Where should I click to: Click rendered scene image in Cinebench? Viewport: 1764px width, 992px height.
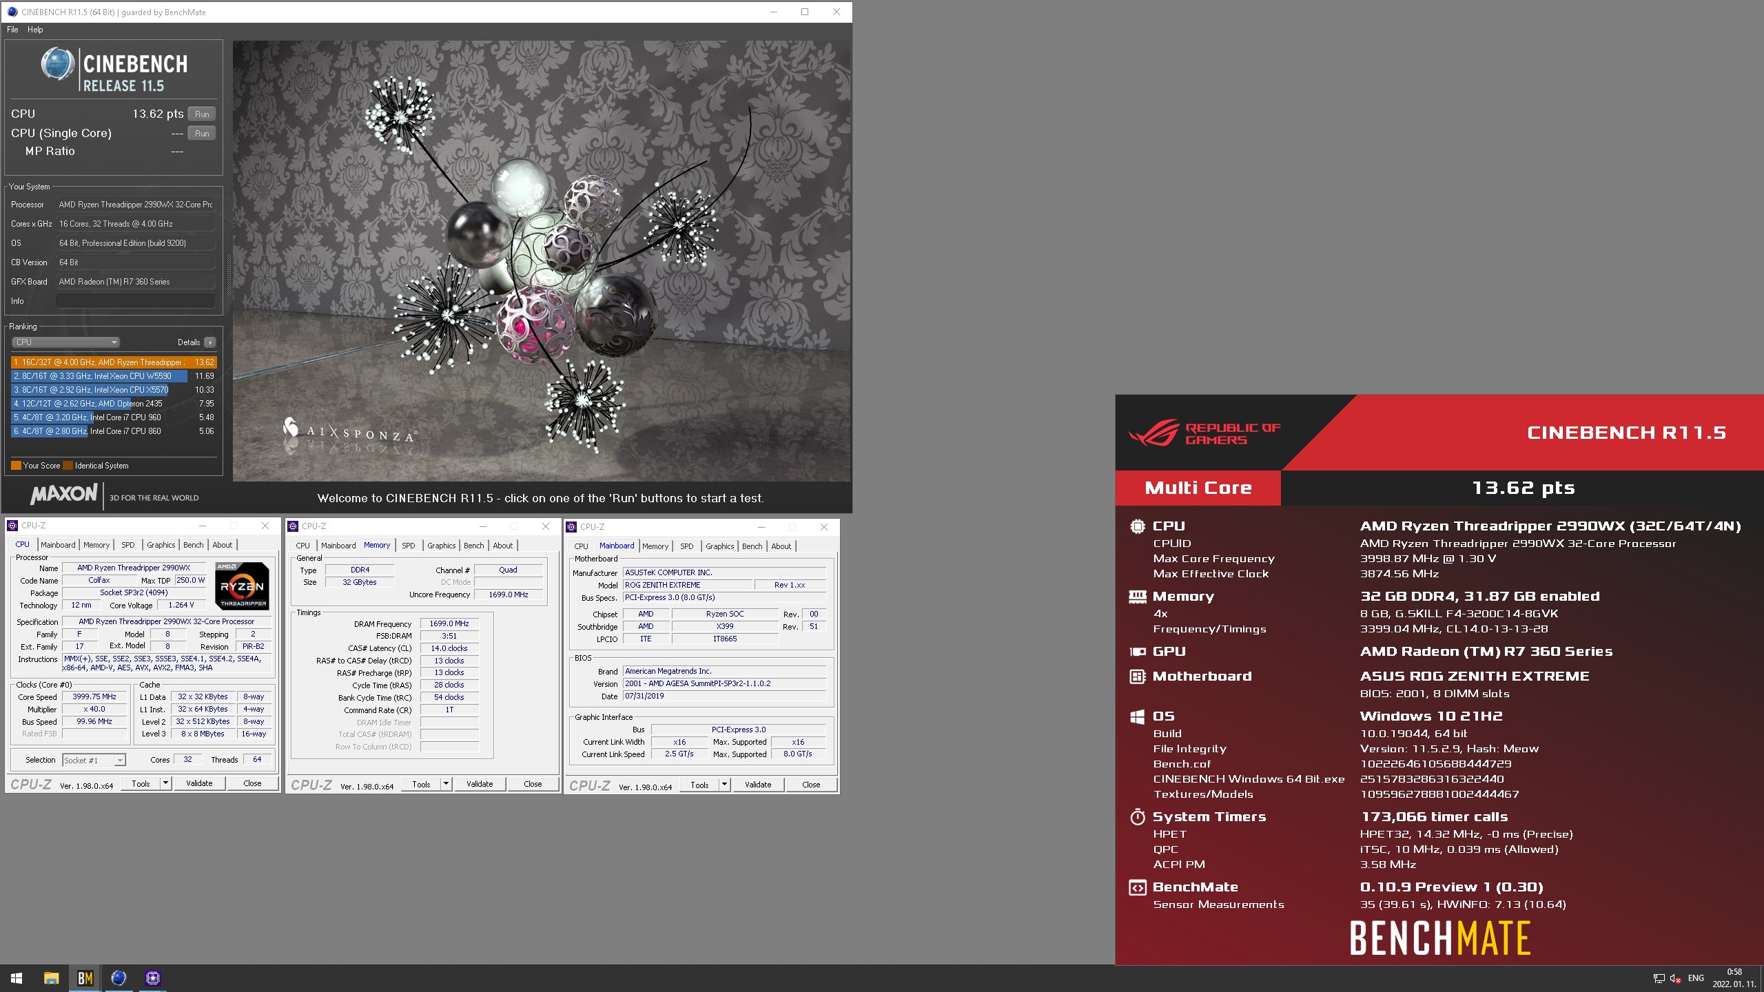pos(542,260)
